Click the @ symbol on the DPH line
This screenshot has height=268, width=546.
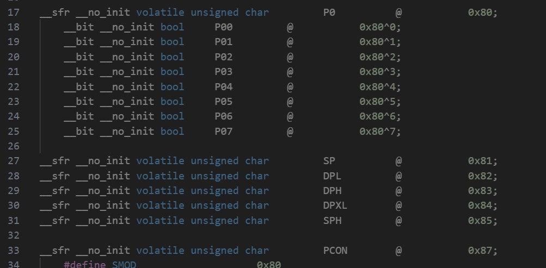point(398,190)
